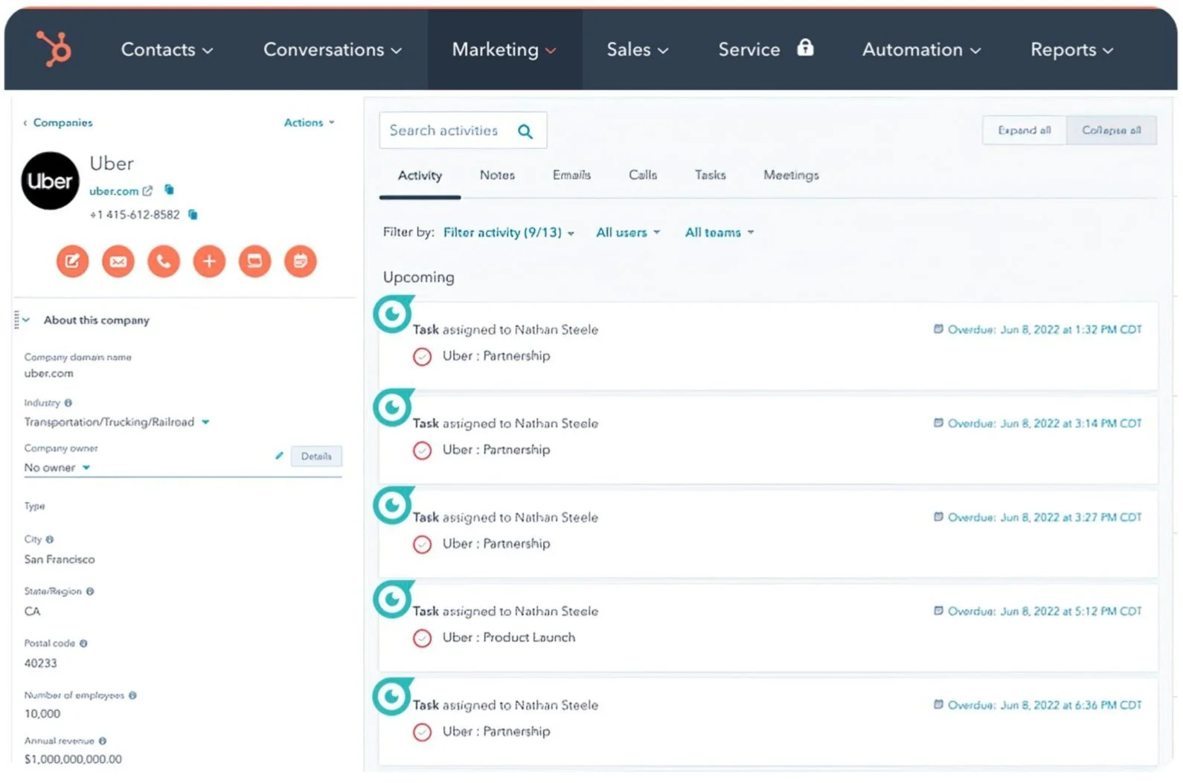The width and height of the screenshot is (1183, 783).
Task: Open the Sales dropdown menu
Action: 637,50
